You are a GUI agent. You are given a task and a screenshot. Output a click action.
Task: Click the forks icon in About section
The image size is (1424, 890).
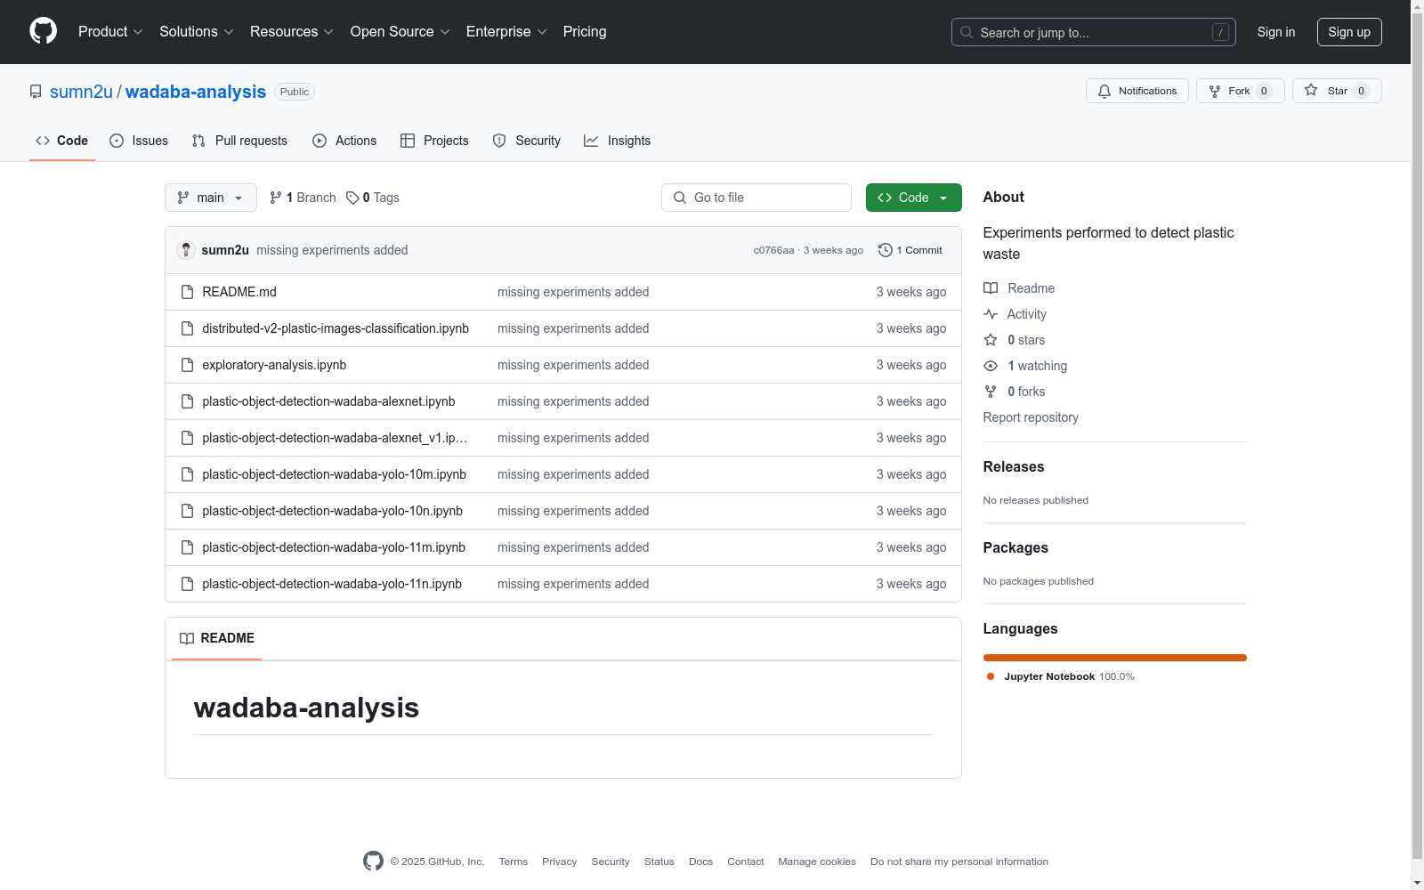coord(991,392)
